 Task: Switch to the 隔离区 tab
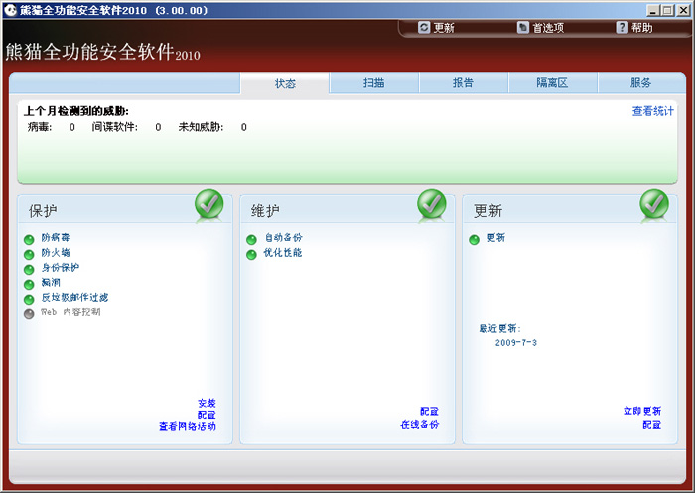(x=552, y=83)
